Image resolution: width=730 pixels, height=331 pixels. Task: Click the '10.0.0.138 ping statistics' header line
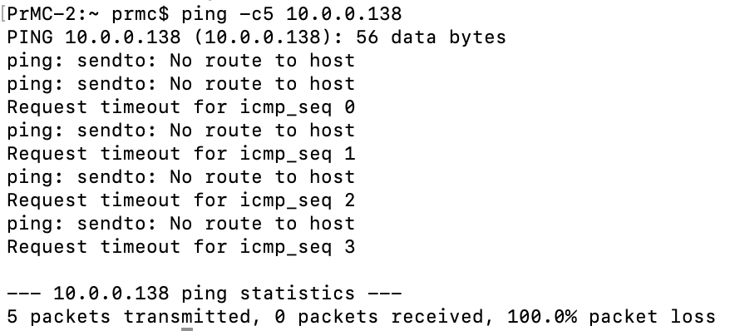pyautogui.click(x=205, y=294)
